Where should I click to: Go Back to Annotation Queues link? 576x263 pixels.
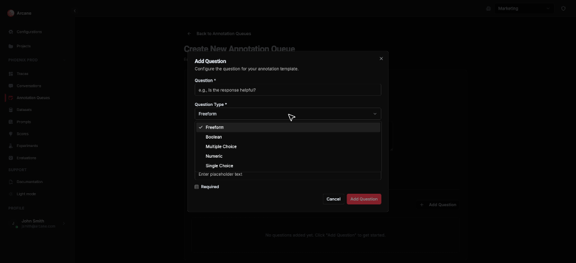click(224, 34)
